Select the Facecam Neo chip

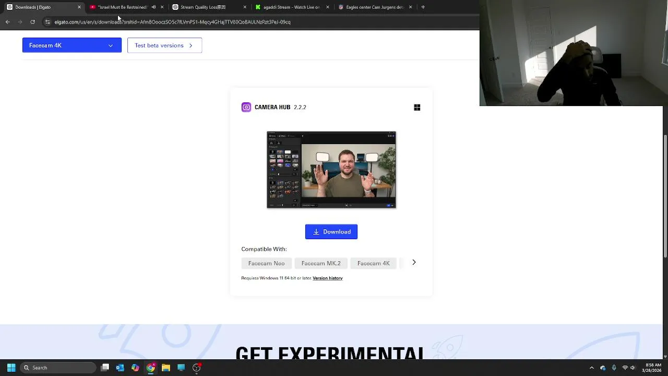266,263
